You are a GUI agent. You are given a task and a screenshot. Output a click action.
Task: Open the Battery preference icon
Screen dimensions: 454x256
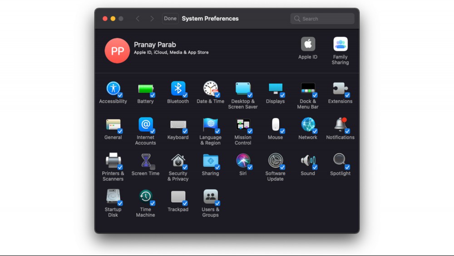[146, 89]
